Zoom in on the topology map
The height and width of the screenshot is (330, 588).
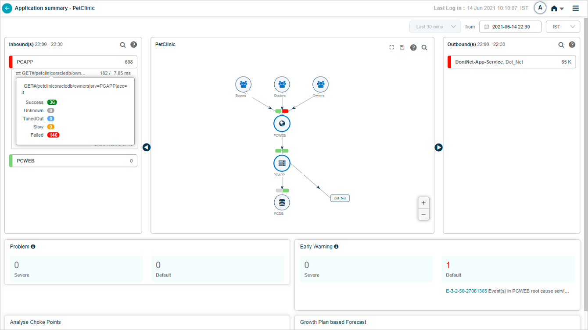pos(423,203)
